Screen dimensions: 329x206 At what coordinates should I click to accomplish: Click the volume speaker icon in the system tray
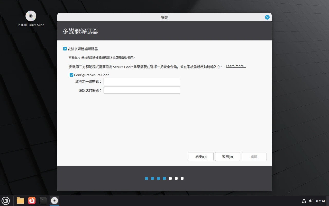(311, 201)
